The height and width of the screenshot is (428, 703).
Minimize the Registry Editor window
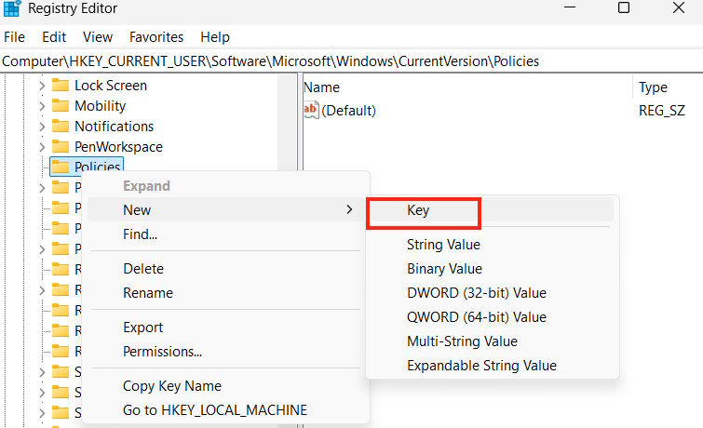(570, 7)
